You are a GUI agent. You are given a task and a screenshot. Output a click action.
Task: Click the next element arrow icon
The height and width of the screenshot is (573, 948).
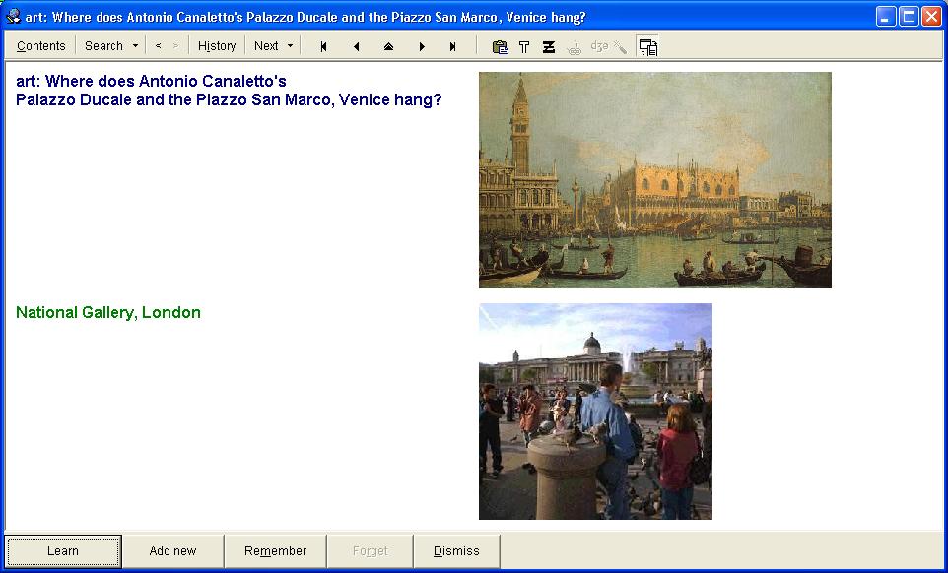coord(422,46)
